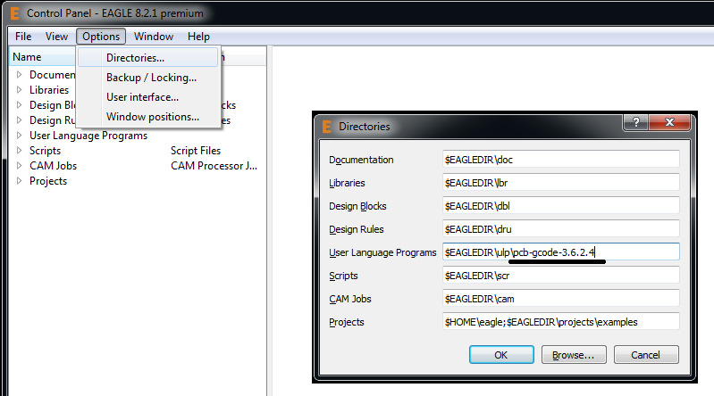Expand the Scripts tree node
The height and width of the screenshot is (396, 714).
click(x=19, y=150)
